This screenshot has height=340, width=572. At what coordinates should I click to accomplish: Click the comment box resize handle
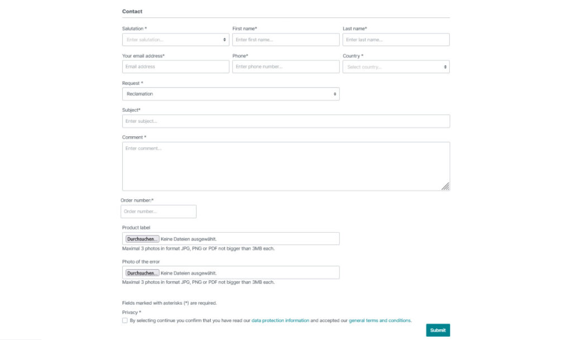(x=445, y=186)
